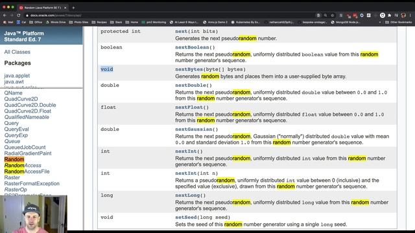Open the QName class link
415x233 pixels.
point(13,93)
